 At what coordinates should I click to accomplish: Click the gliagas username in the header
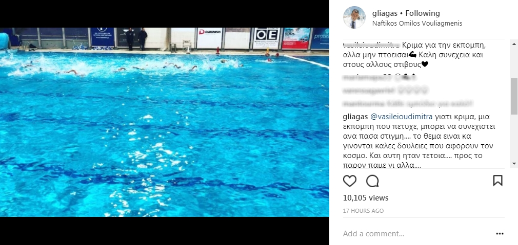pos(385,13)
